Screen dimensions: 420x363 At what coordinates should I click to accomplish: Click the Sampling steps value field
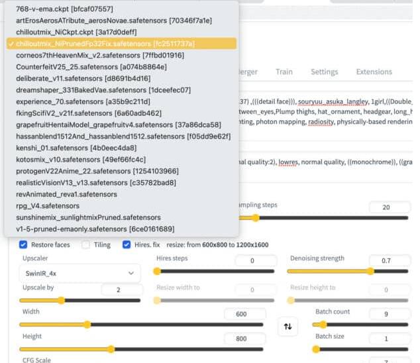pyautogui.click(x=390, y=207)
